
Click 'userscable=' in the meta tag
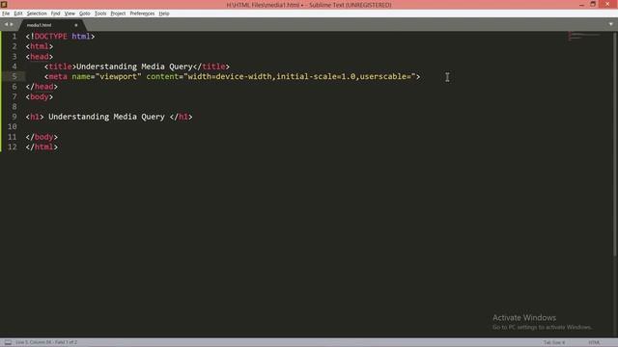point(385,76)
